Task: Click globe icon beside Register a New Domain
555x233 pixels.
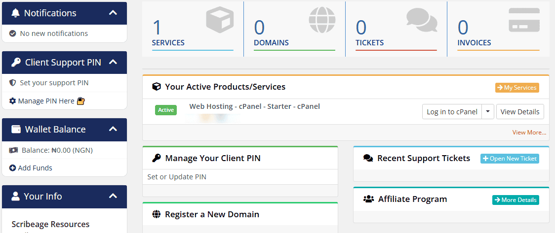Action: 156,214
